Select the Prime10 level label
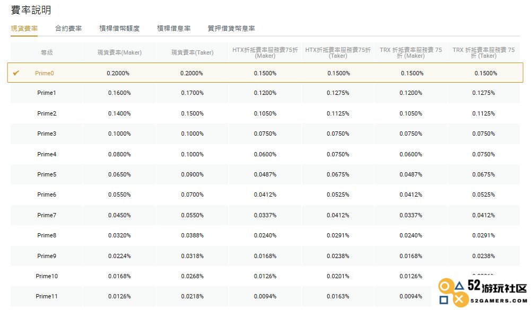Image resolution: width=532 pixels, height=310 pixels. point(47,276)
